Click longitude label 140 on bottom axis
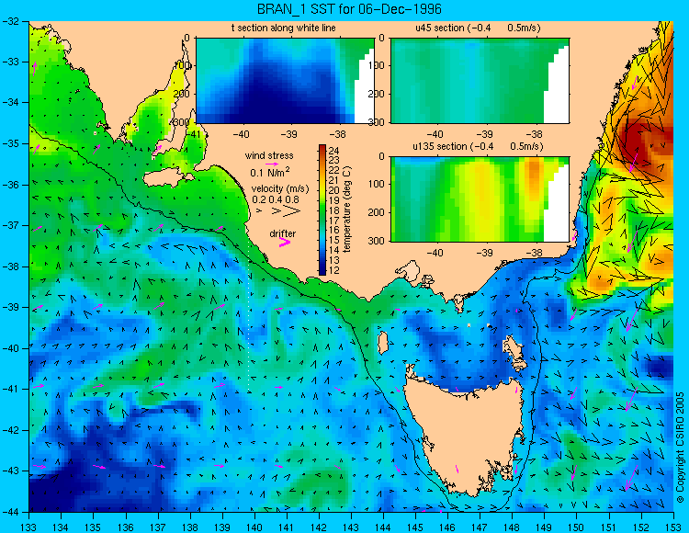 (x=254, y=527)
